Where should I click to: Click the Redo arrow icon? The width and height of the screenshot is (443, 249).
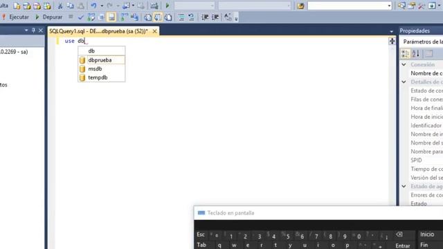pyautogui.click(x=109, y=6)
